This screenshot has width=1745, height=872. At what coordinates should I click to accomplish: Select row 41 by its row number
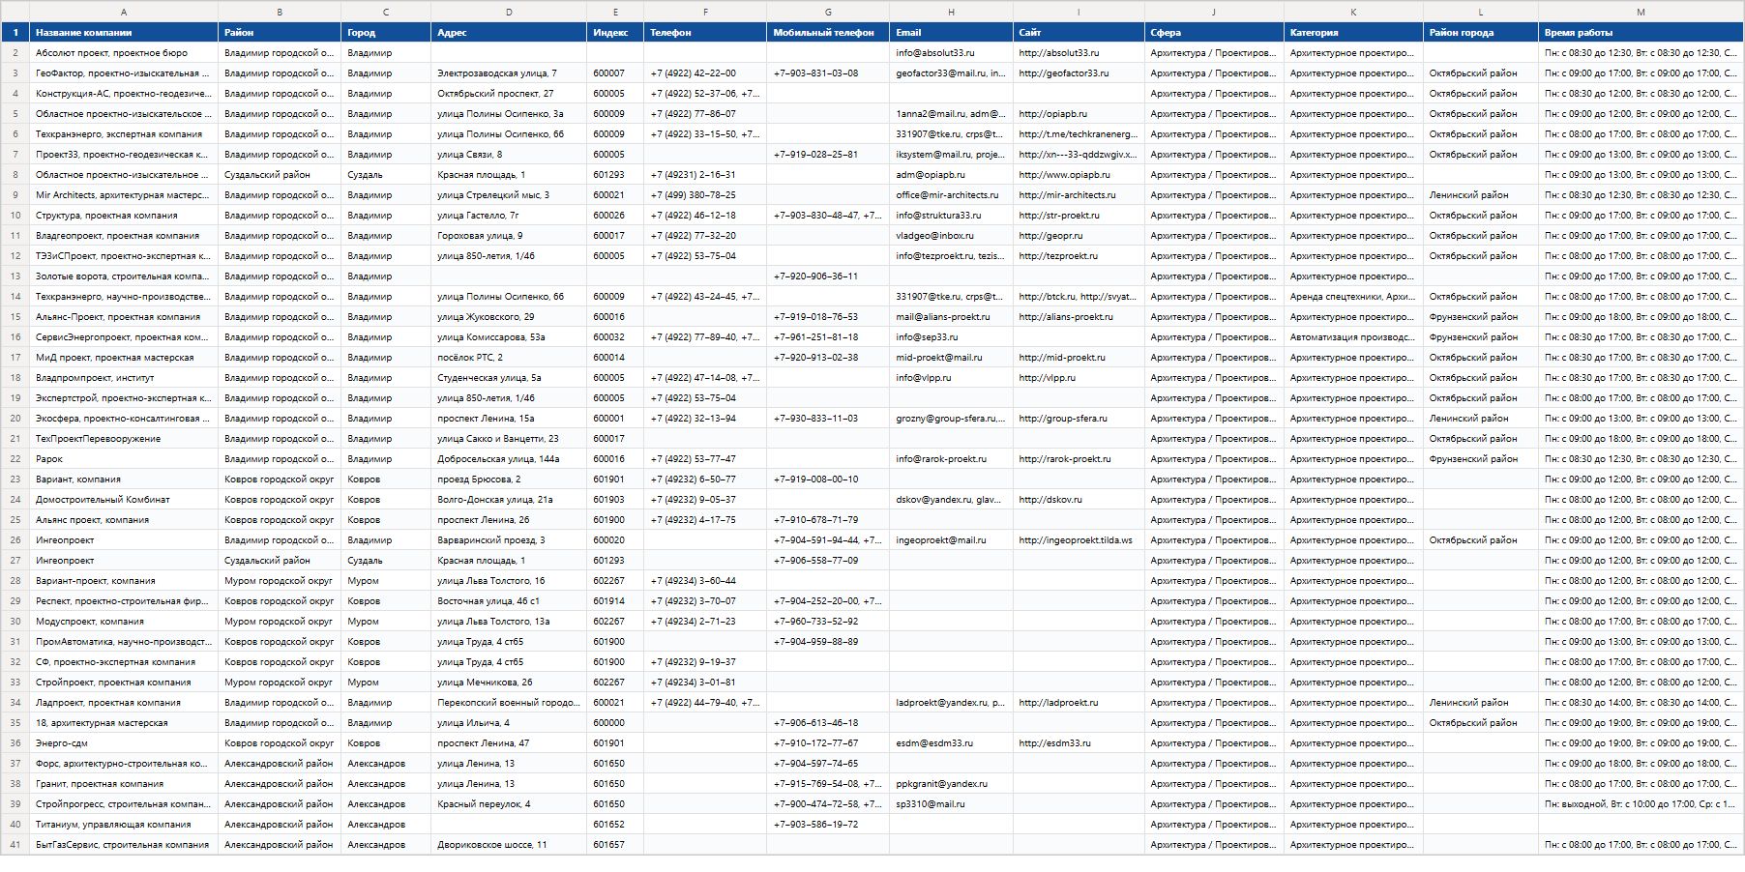[15, 845]
